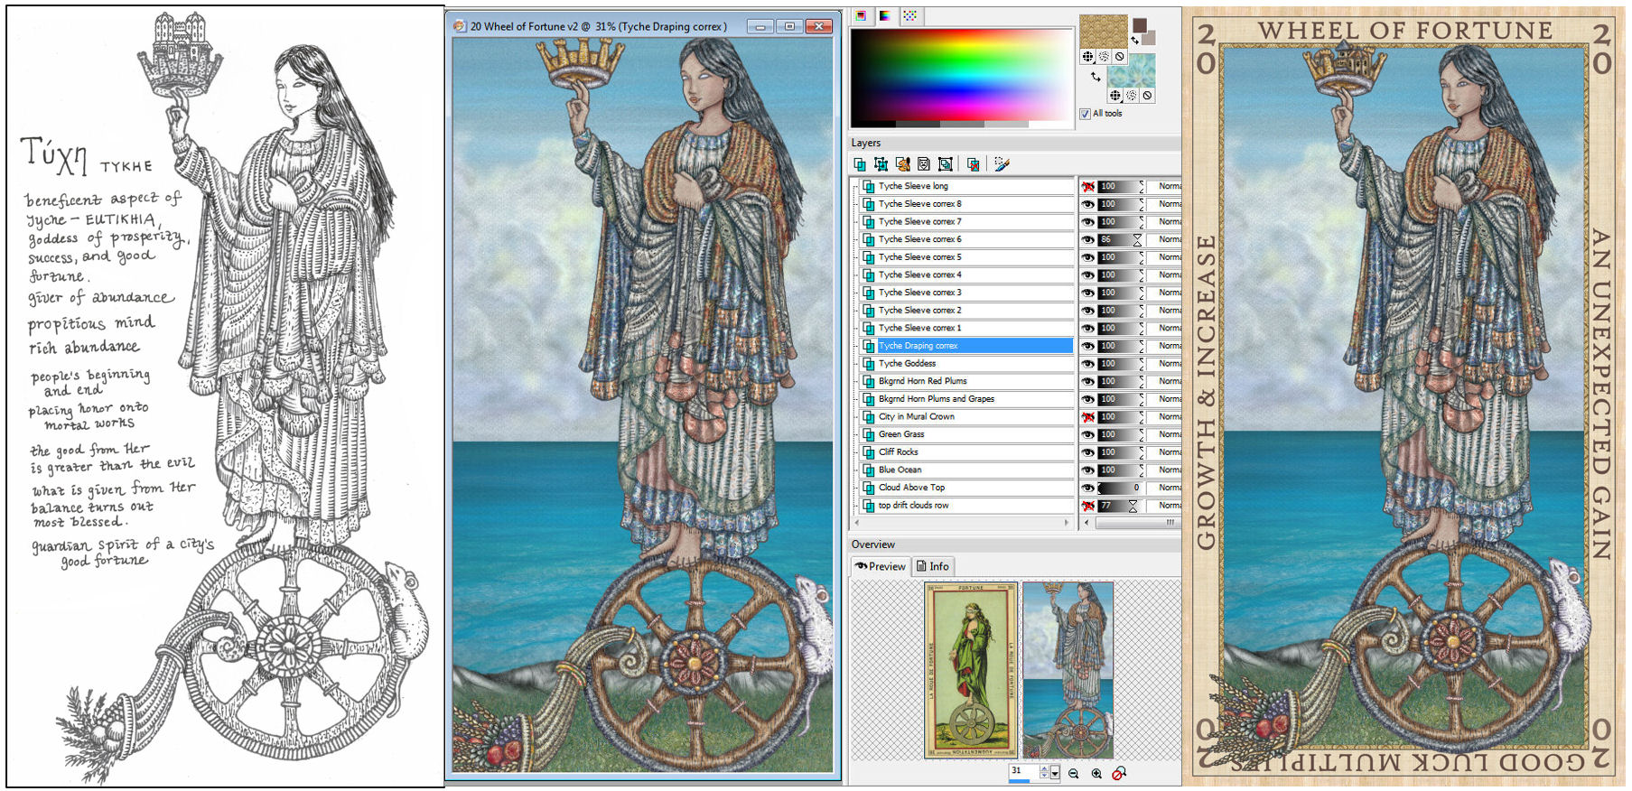Uncheck the All tools checkbox
This screenshot has width=1632, height=791.
click(1085, 114)
